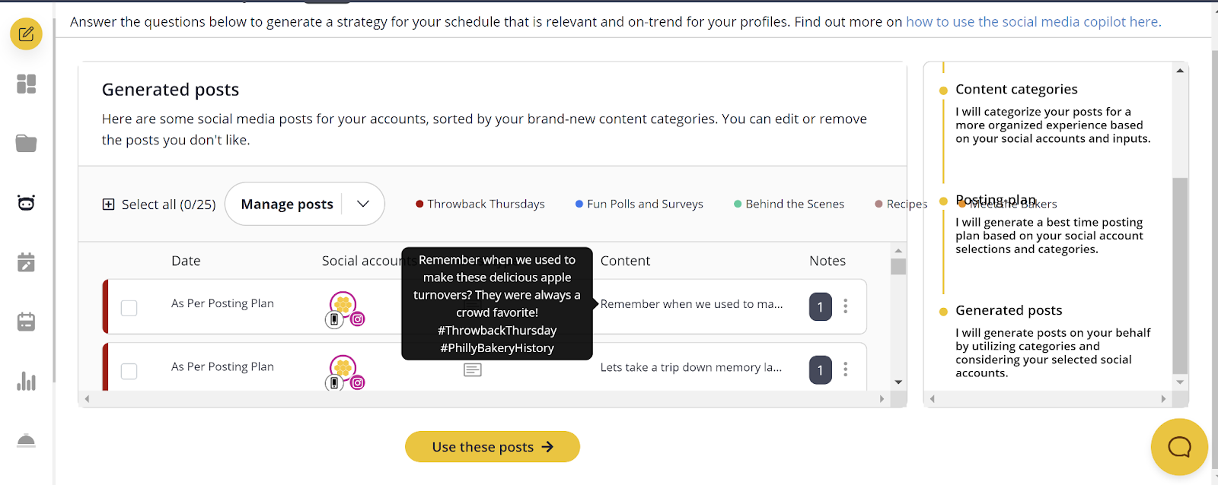Check the second post row checkbox

point(129,371)
